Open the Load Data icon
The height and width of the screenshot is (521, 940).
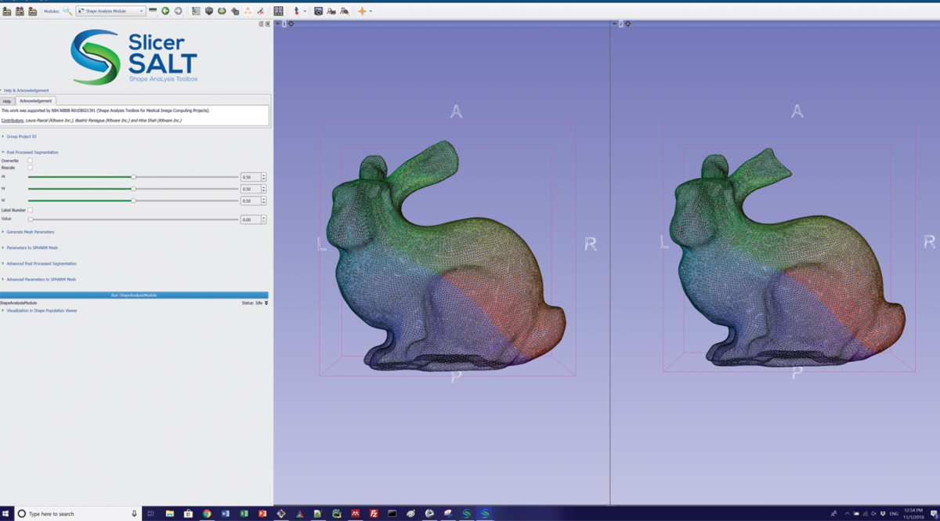click(x=6, y=10)
